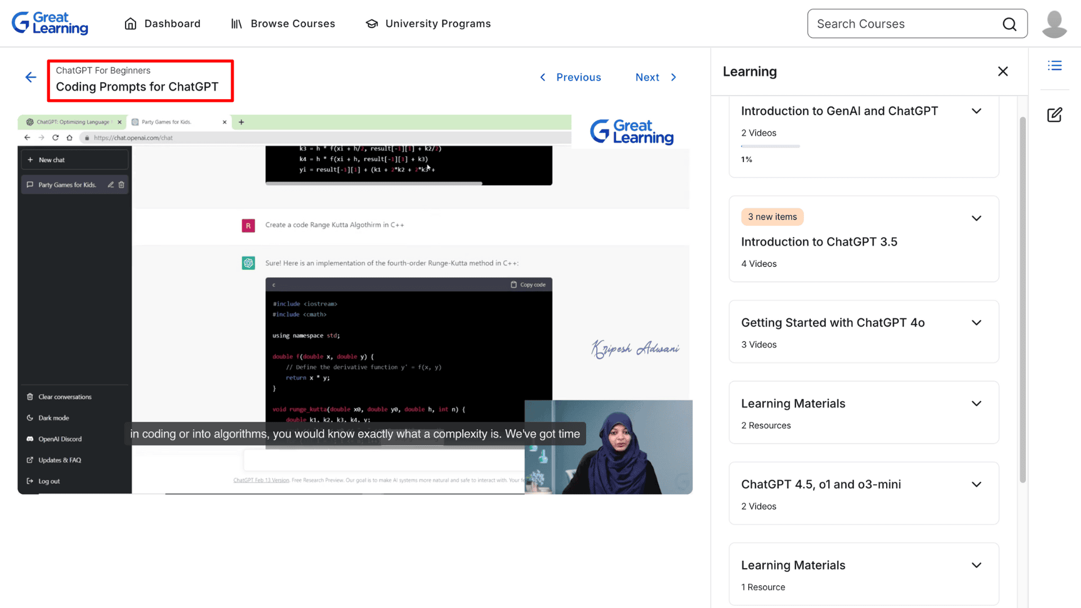Click the Learning panel scrollbar
The image size is (1081, 608).
(1022, 298)
